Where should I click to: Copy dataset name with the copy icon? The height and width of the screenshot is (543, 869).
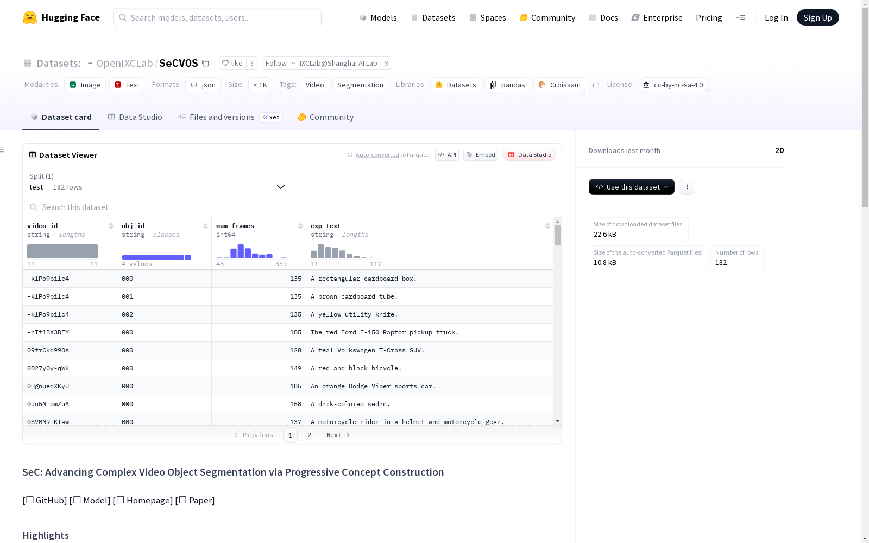point(205,63)
